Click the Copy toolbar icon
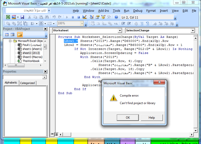The width and height of the screenshot is (201, 144). pos(35,17)
